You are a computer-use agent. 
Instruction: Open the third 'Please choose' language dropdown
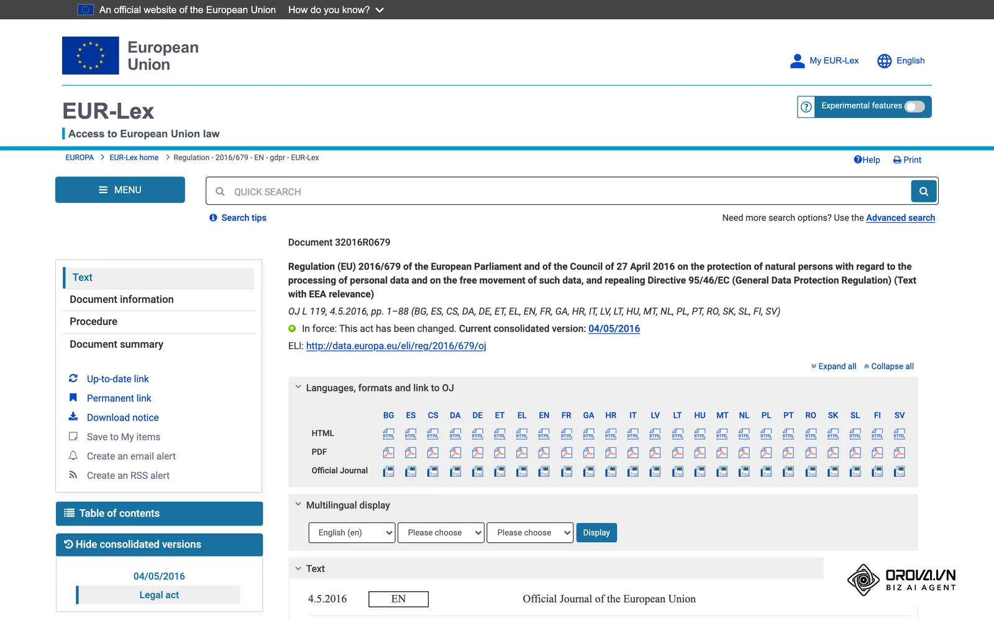pyautogui.click(x=530, y=533)
